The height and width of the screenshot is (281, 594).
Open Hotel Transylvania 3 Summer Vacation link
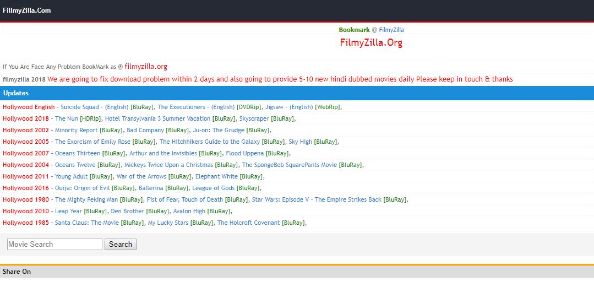pyautogui.click(x=157, y=118)
